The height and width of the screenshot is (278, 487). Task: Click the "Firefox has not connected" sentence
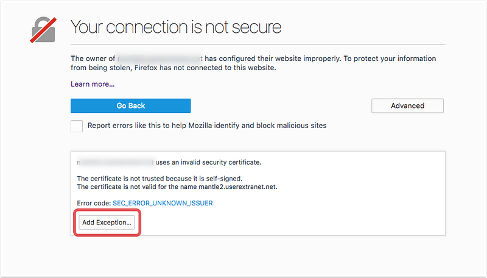(x=205, y=68)
